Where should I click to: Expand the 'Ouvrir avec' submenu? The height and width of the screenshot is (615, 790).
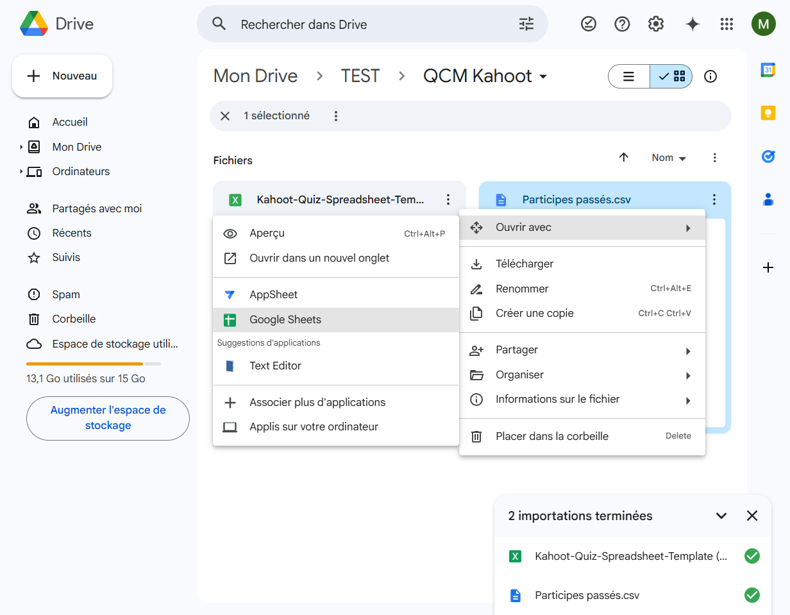pyautogui.click(x=582, y=228)
